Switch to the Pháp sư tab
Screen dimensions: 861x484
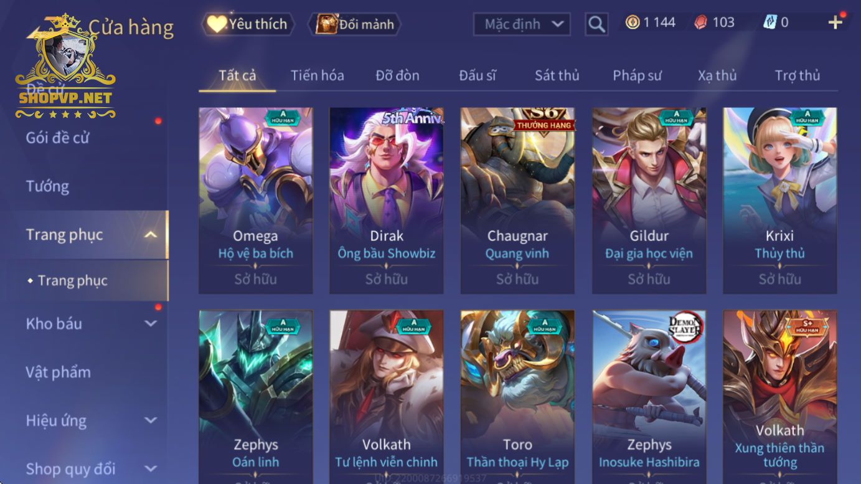[637, 75]
